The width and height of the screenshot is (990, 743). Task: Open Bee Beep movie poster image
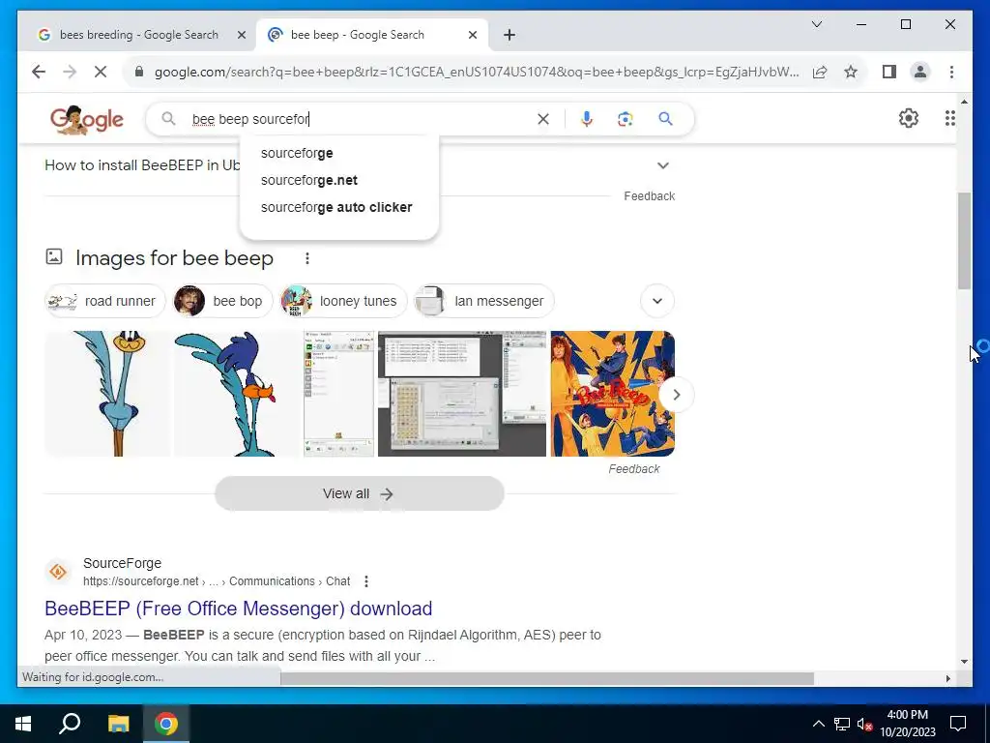click(612, 393)
